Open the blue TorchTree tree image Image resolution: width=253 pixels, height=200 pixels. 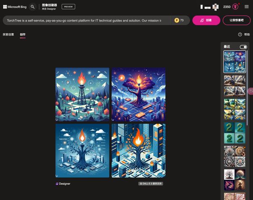[82, 151]
